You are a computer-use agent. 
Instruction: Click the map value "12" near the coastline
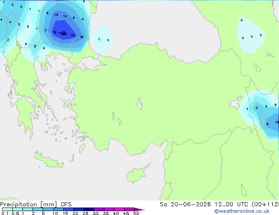(x=81, y=37)
